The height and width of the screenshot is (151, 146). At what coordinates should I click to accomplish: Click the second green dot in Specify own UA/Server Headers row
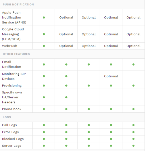pos(66,97)
